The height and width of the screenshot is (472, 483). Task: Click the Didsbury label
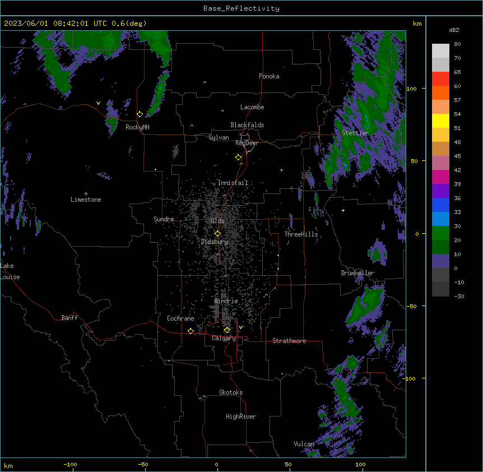(215, 242)
